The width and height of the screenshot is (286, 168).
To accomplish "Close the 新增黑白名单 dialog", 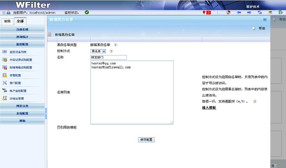I will (265, 20).
